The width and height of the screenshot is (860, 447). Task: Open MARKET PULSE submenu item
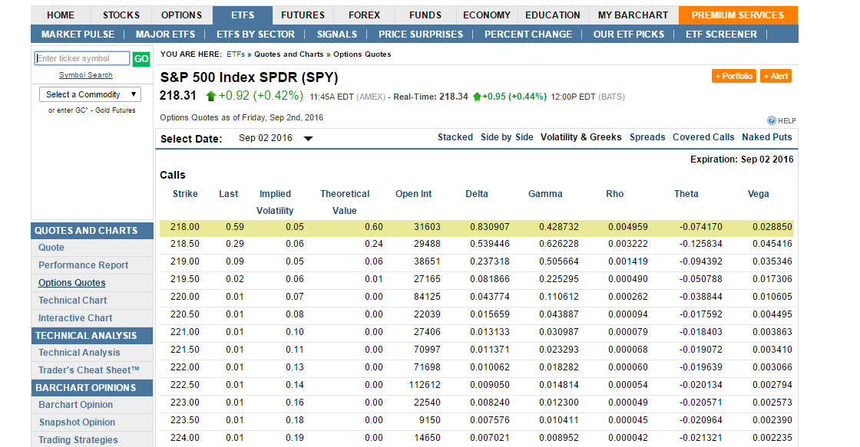78,34
